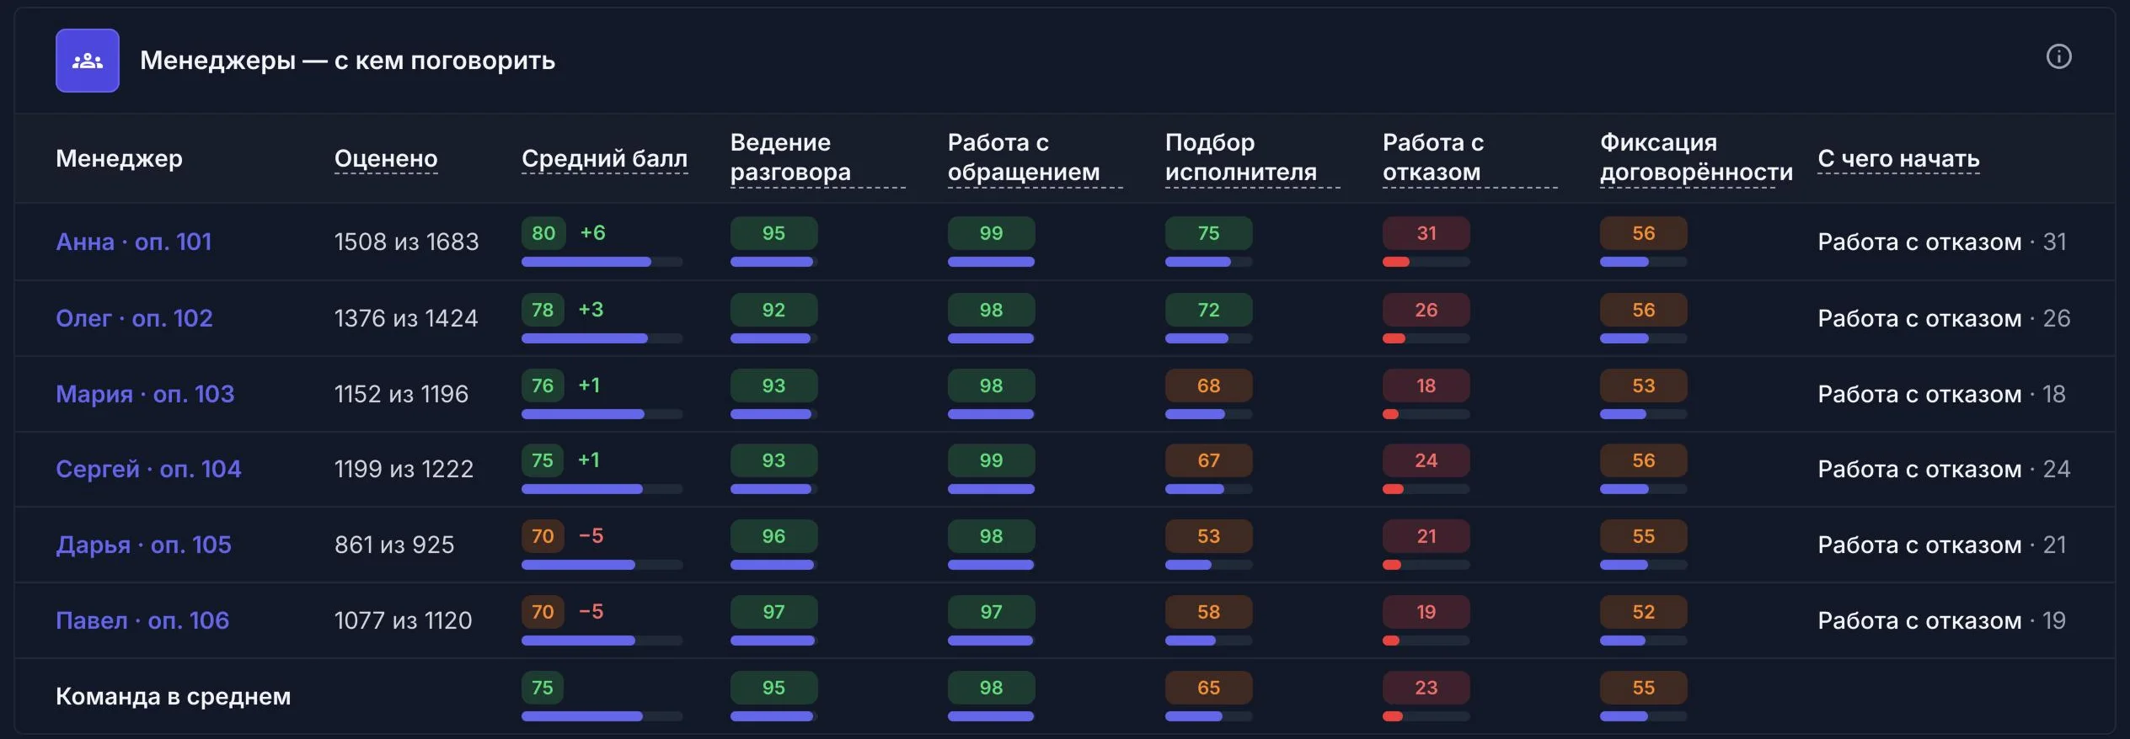Sort by Оценено column header
The height and width of the screenshot is (739, 2130).
coord(386,158)
